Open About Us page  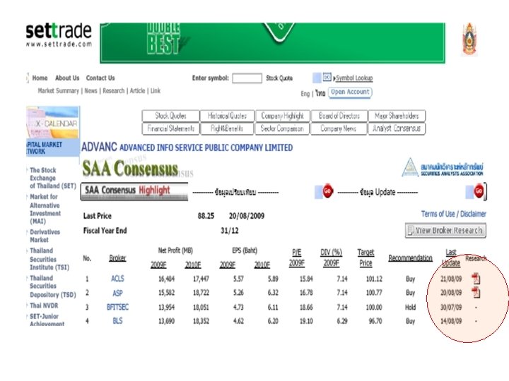point(67,78)
